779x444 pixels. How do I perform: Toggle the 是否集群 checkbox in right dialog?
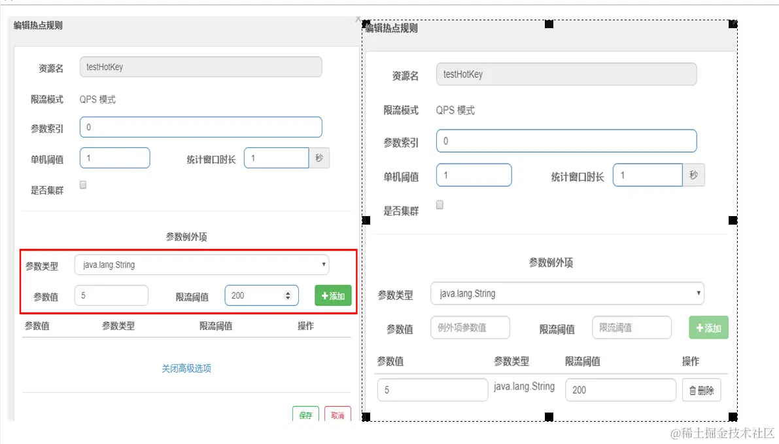(440, 205)
